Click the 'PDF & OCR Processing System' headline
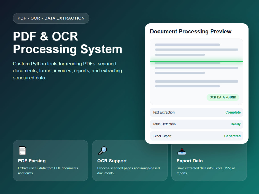259x194 pixels. click(68, 43)
